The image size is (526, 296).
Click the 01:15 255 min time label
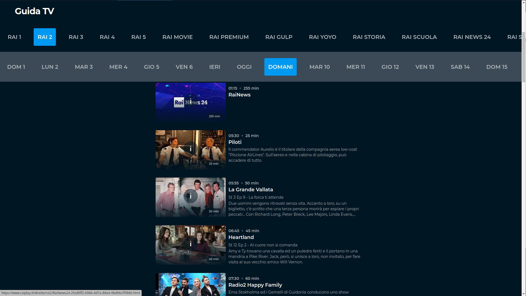pyautogui.click(x=244, y=88)
